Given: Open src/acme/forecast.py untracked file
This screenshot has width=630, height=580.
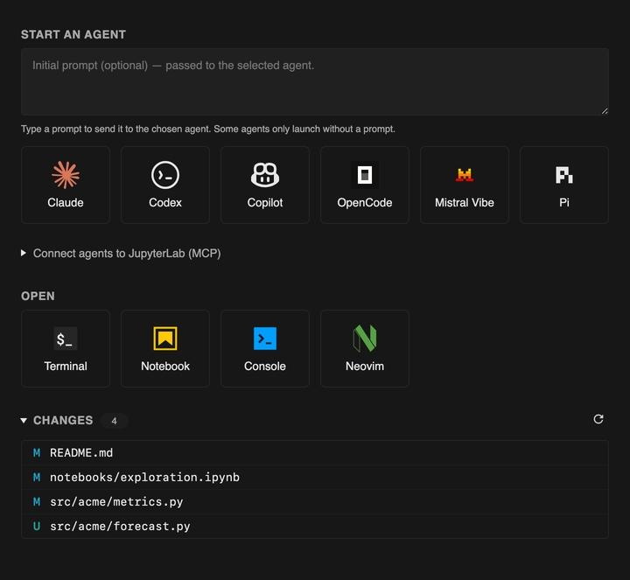Looking at the screenshot, I should coord(315,526).
